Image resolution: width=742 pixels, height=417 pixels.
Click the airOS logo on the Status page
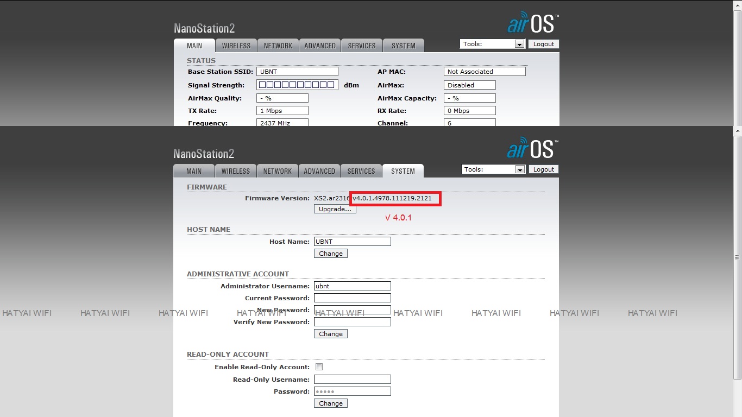(x=533, y=22)
